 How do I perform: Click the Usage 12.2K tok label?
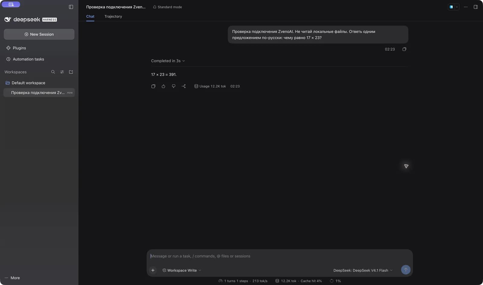[210, 86]
